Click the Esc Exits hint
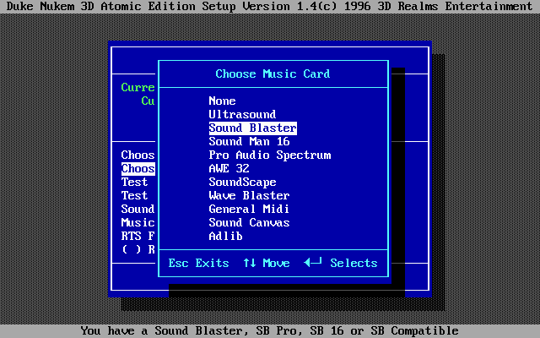Viewport: 540px width, 338px height. pos(199,263)
